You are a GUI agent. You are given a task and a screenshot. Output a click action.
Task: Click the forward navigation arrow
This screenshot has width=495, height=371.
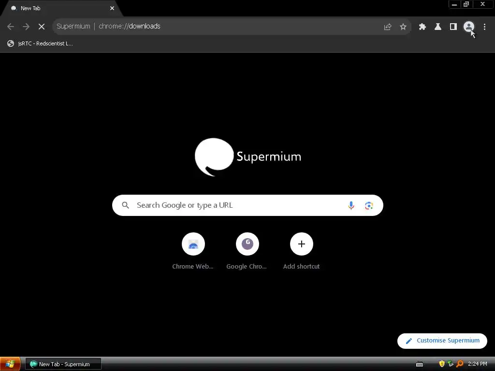coord(26,27)
